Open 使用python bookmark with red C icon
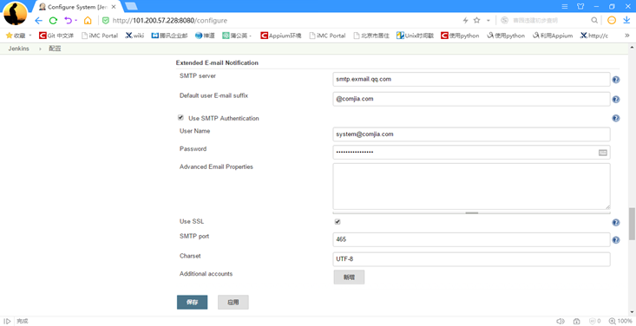Screen dimensions: 636x326 point(460,36)
